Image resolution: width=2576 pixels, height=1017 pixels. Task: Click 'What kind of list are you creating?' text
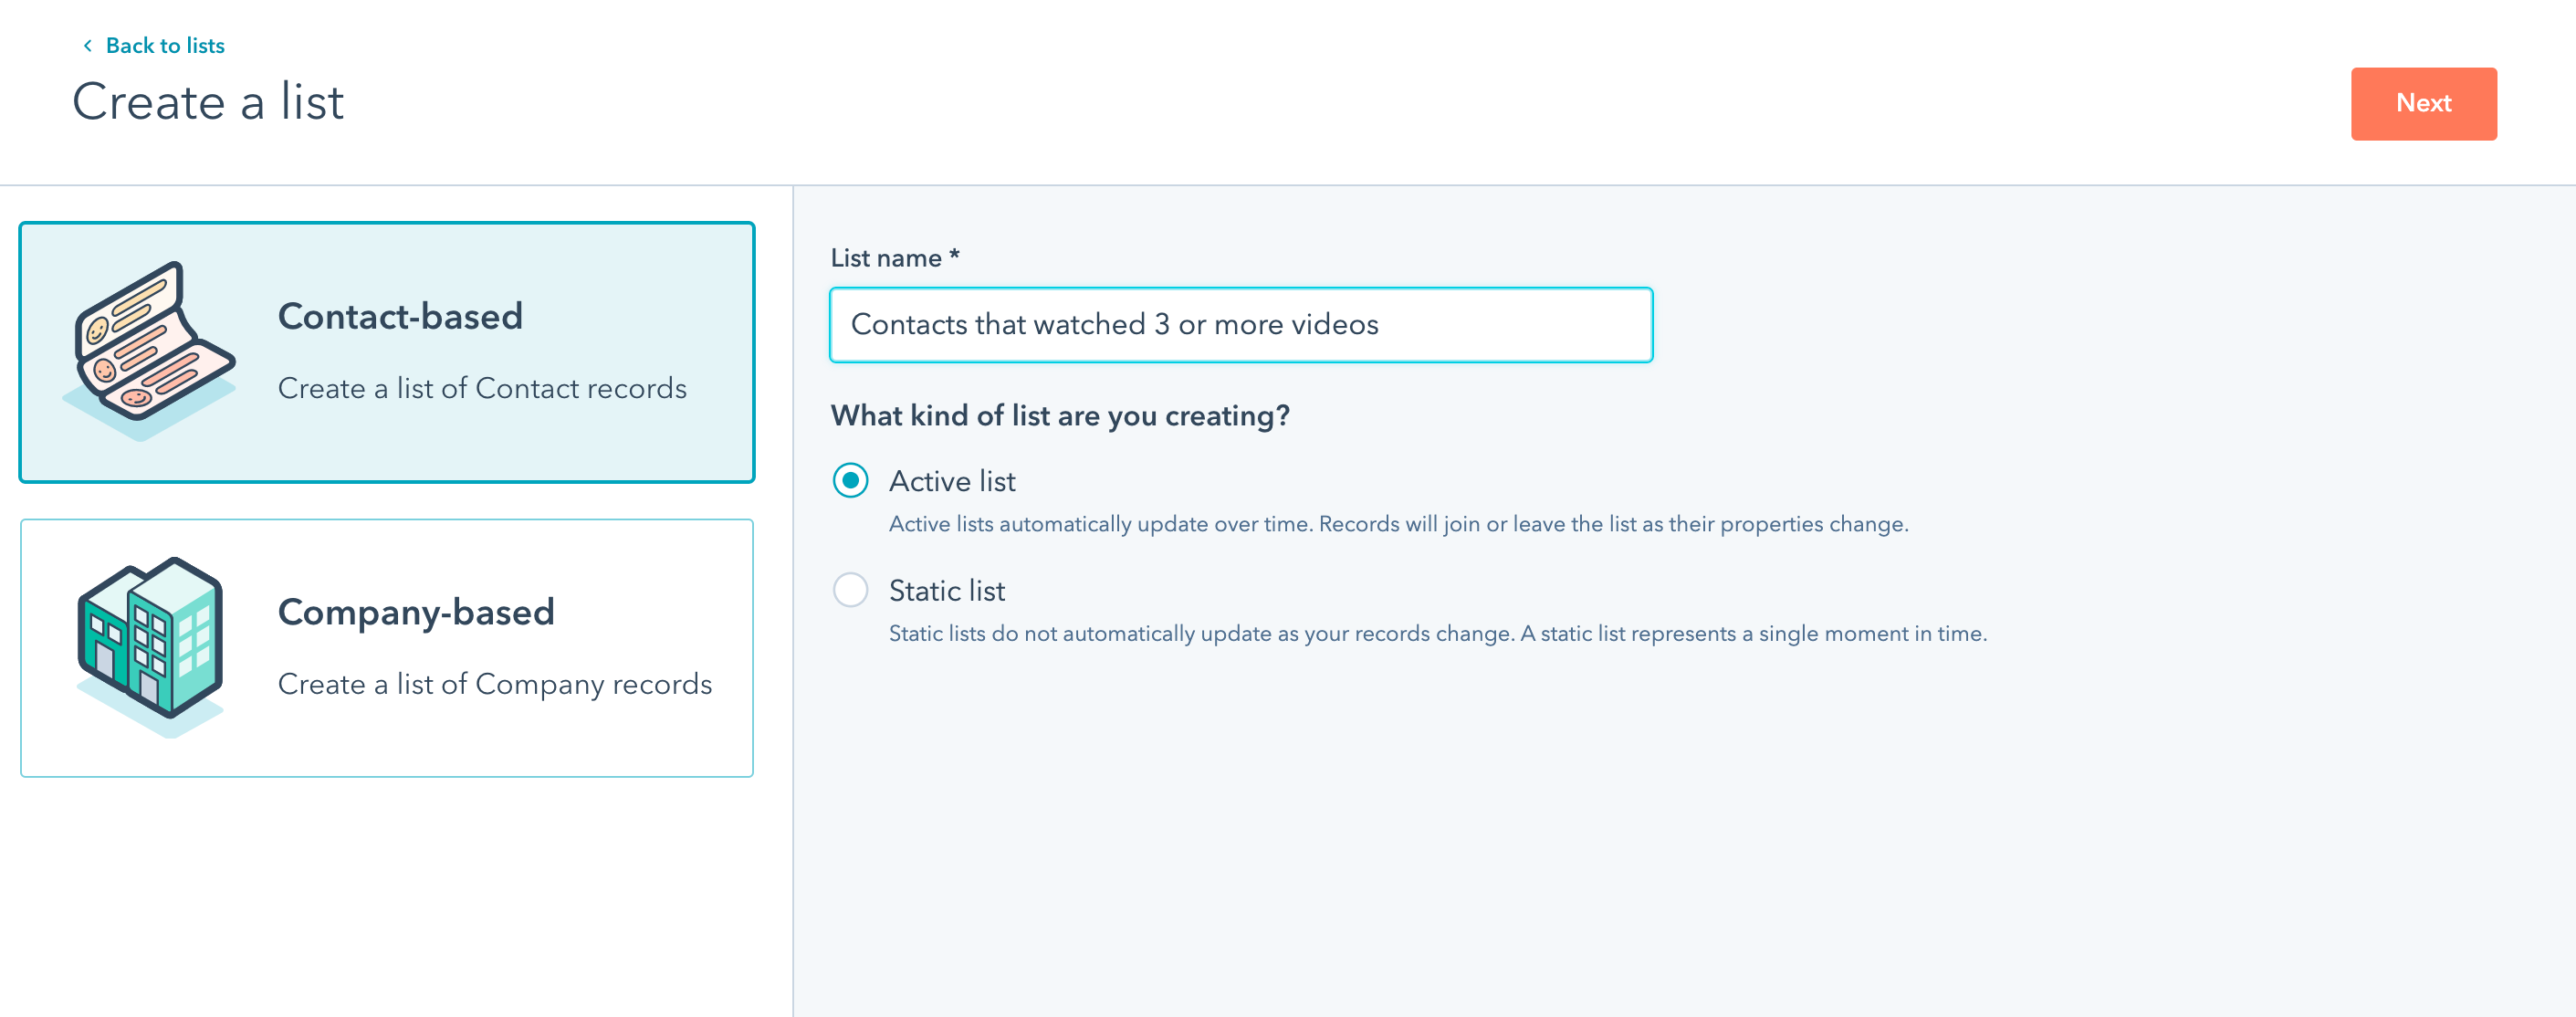(x=1060, y=415)
